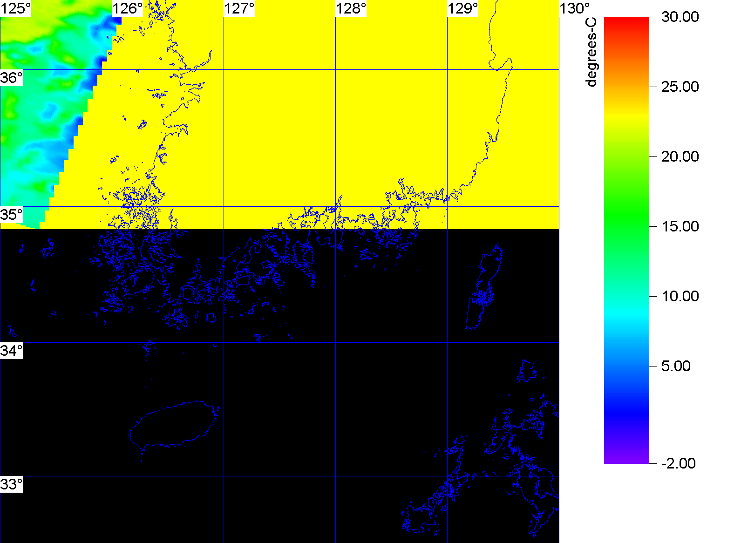Click the 126° longitude label
Image resolution: width=741 pixels, height=543 pixels.
[x=128, y=8]
